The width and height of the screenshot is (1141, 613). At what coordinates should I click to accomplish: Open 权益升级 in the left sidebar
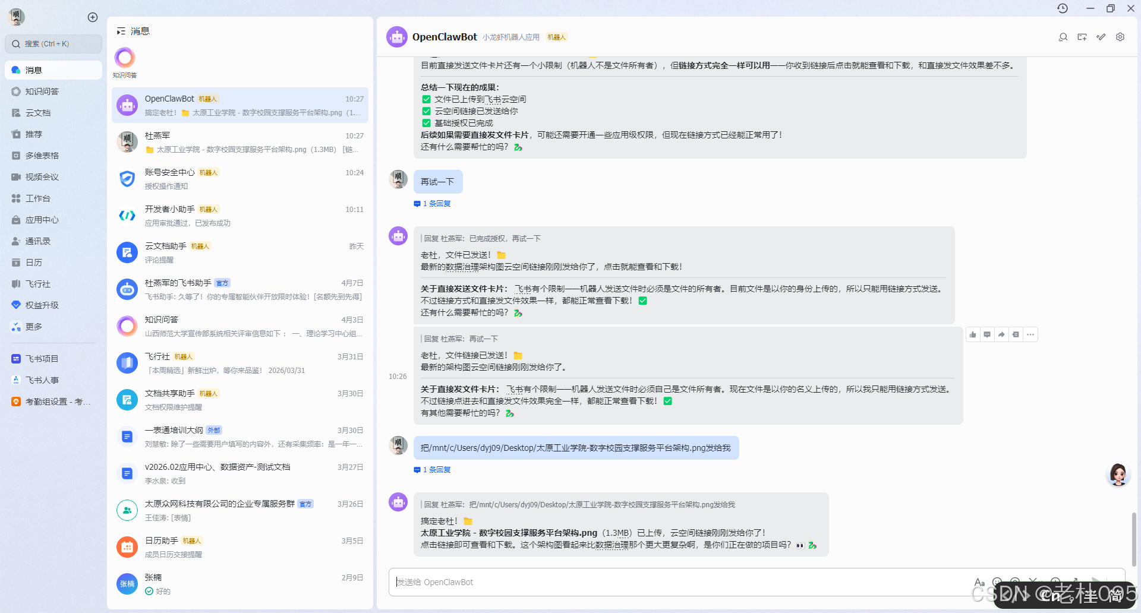pos(53,305)
